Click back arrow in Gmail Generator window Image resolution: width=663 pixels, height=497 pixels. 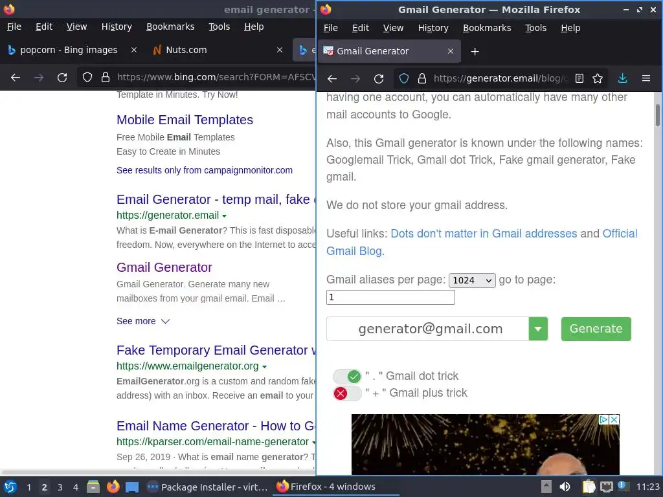[x=332, y=78]
